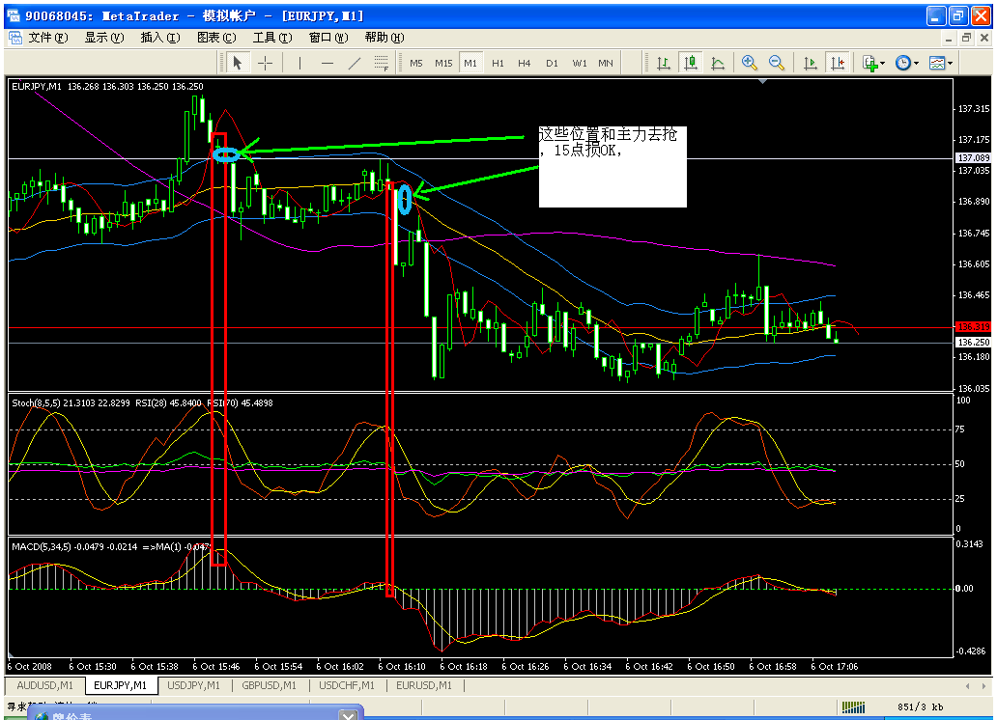Switch to the GBPUSD,M1 chart tab
The width and height of the screenshot is (997, 720).
tap(269, 685)
